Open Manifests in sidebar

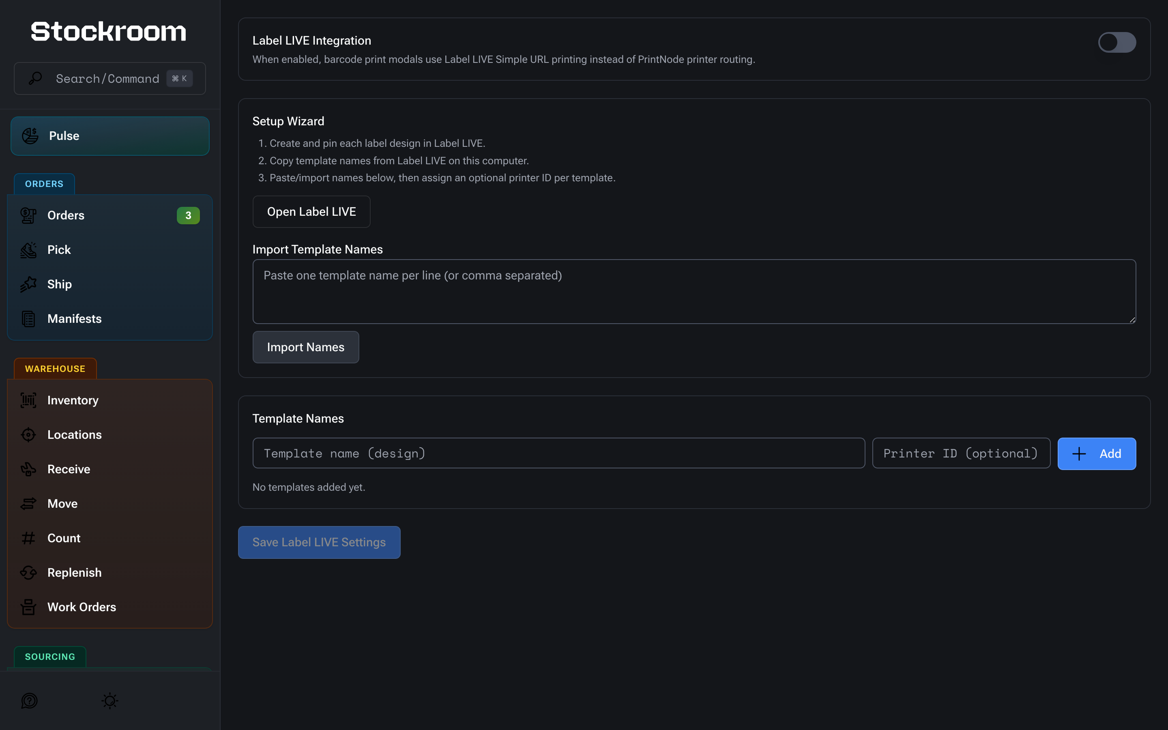(x=110, y=319)
